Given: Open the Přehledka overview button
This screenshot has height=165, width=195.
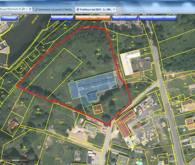Looking at the screenshot, I should (10, 18).
